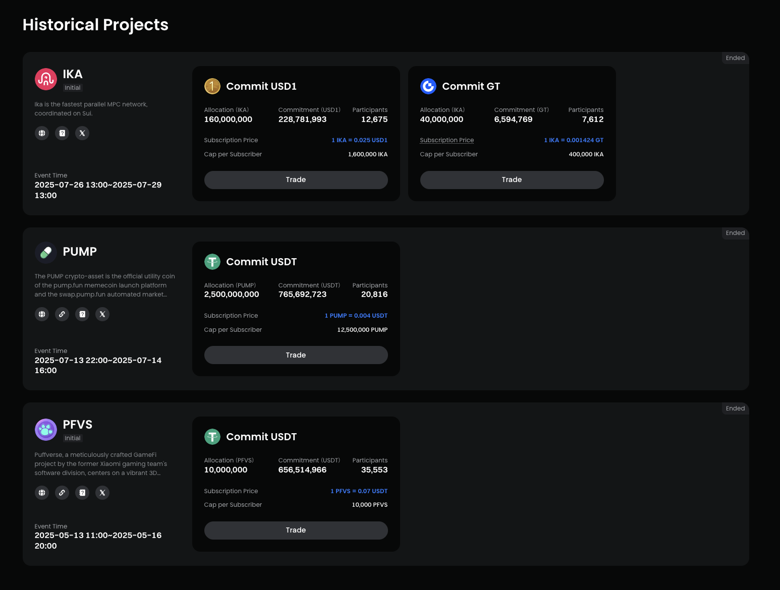
Task: Click the Initial tag under PFVS
Action: 73,438
